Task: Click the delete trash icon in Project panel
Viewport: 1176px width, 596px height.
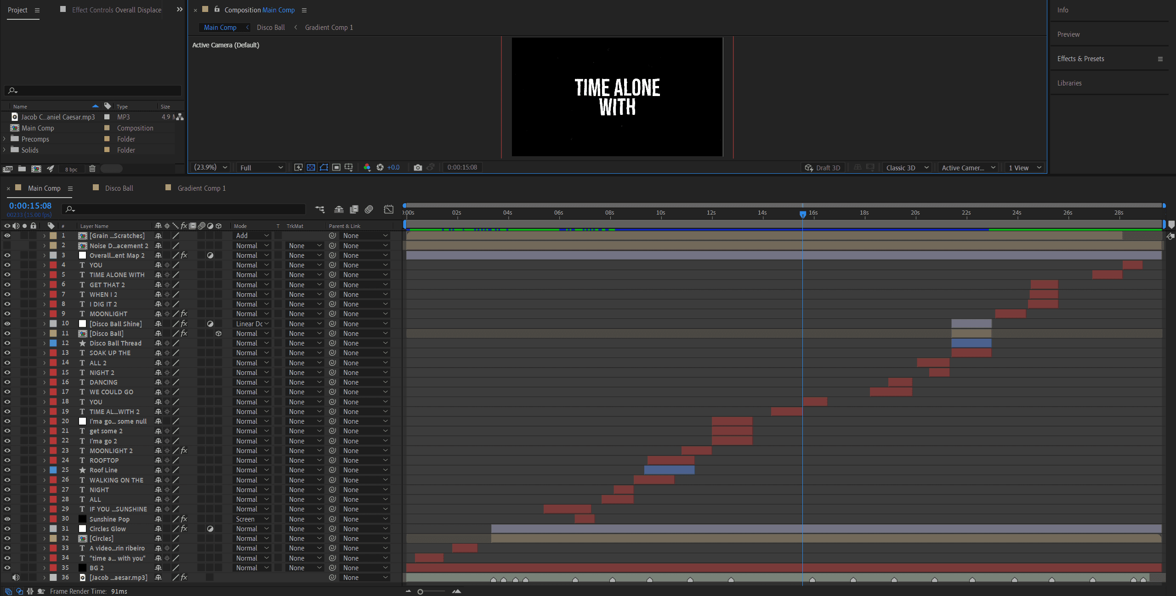Action: pos(92,169)
